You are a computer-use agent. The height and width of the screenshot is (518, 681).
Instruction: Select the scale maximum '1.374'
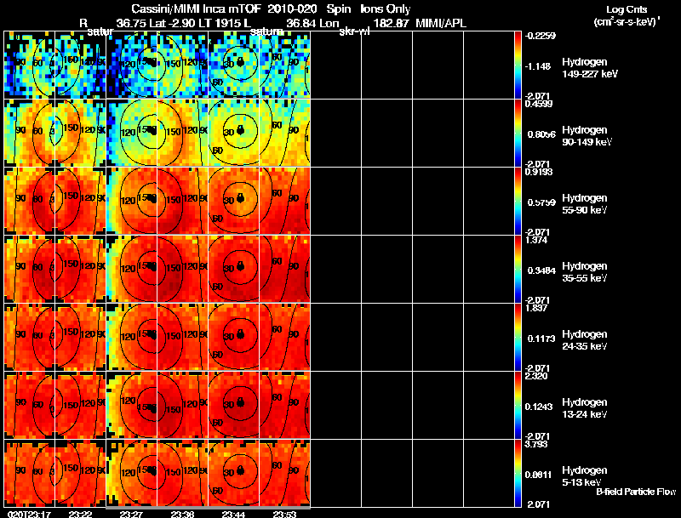point(536,240)
